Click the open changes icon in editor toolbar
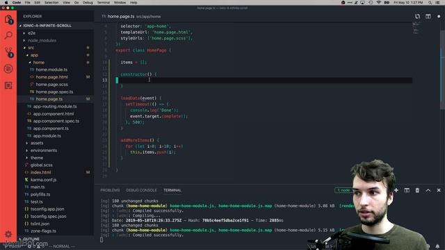This screenshot has width=445, height=250. [x=417, y=17]
